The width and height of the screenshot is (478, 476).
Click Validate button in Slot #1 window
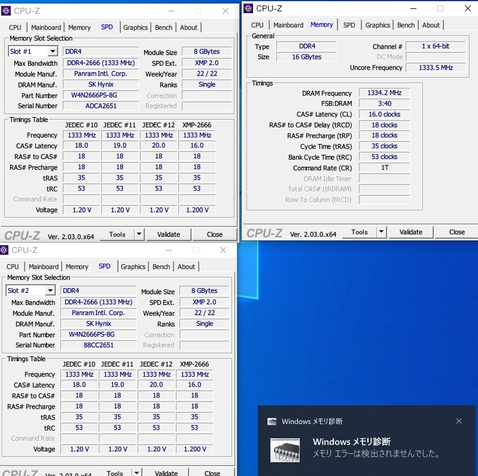[169, 234]
